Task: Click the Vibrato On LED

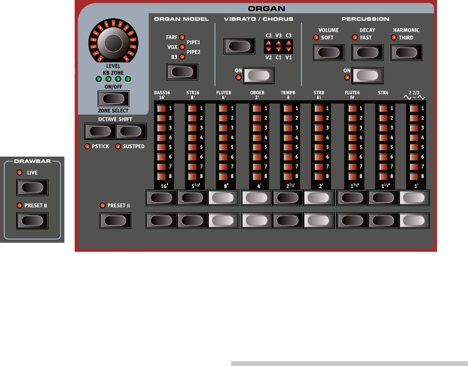Action: [x=238, y=78]
